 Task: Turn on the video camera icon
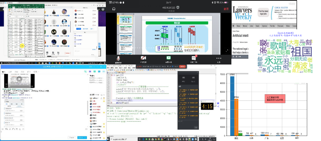click(x=143, y=58)
